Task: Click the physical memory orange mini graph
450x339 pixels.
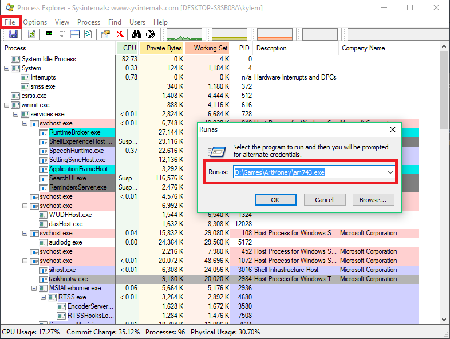Action: [275, 34]
